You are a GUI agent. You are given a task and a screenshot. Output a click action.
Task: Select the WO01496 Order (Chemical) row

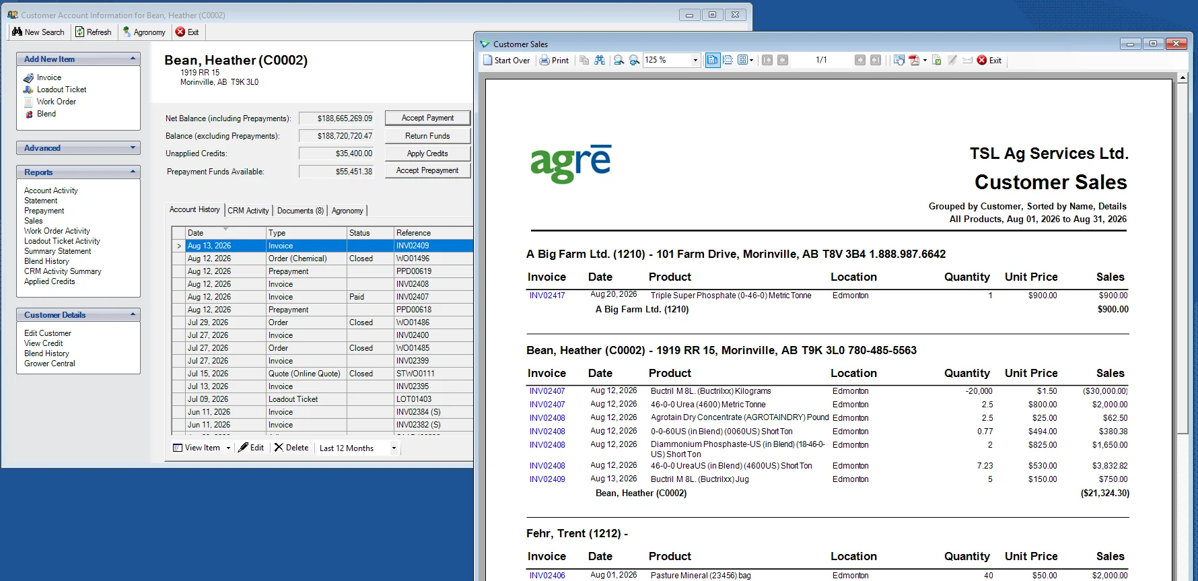(x=322, y=259)
